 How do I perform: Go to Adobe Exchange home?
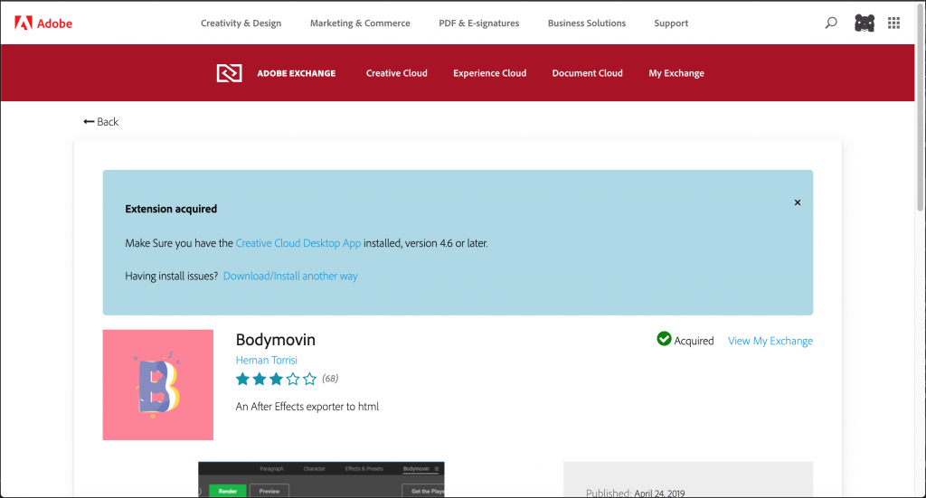click(x=296, y=73)
